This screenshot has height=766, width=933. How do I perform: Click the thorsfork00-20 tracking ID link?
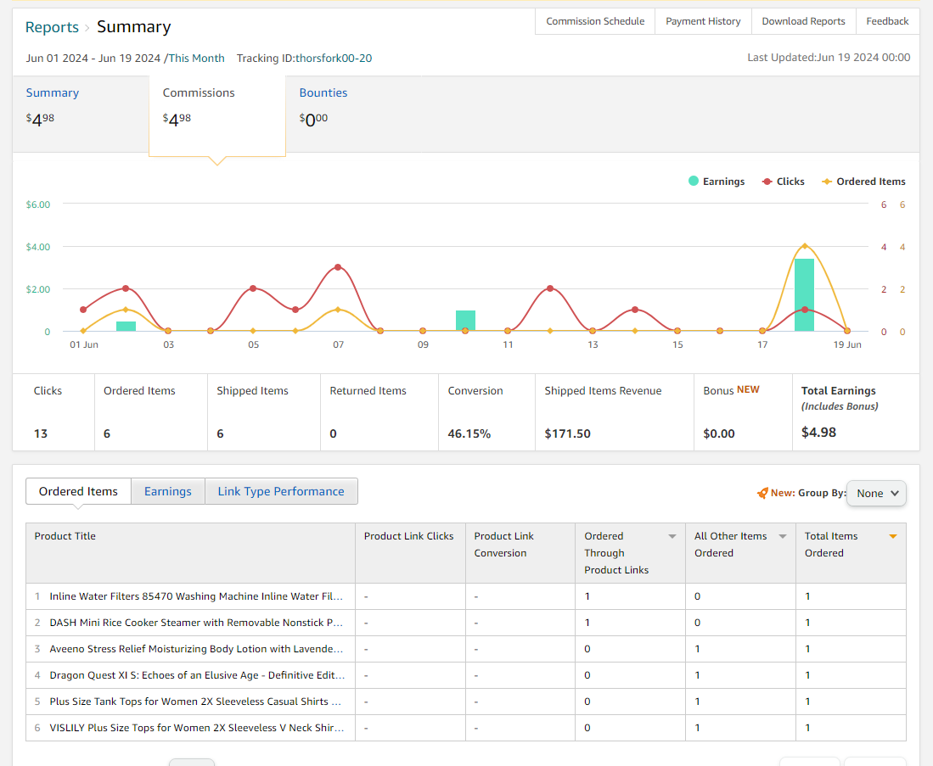click(x=334, y=59)
